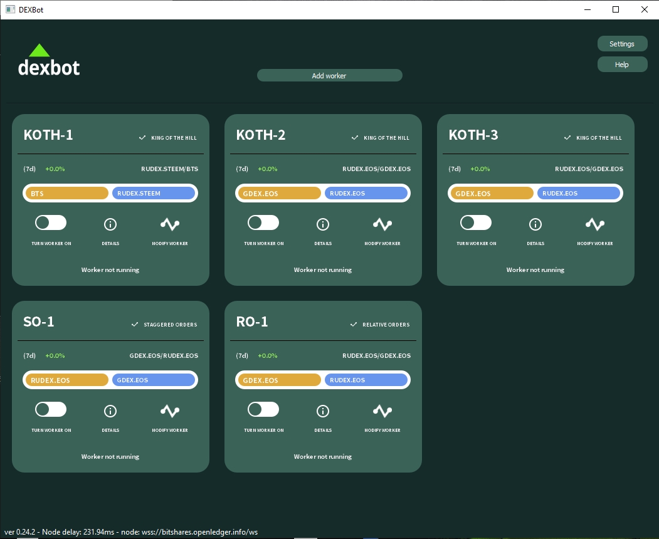Click RUDEX.EOS blue bar in KOTH-2
The height and width of the screenshot is (539, 659).
coord(366,193)
